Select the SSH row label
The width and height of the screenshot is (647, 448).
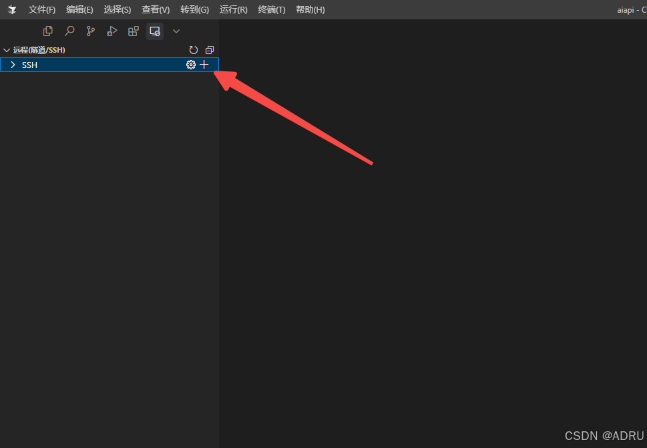tap(29, 65)
